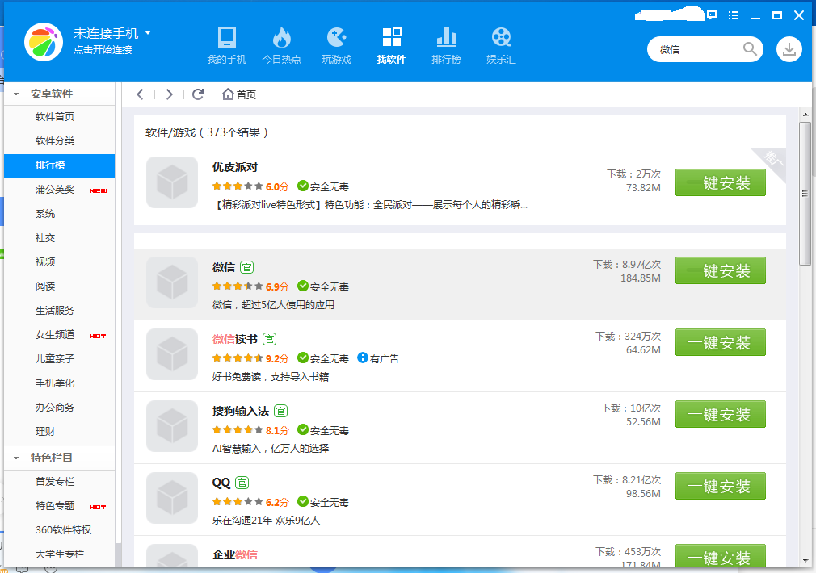The width and height of the screenshot is (816, 573).
Task: Click official 官 badge next to QQ
Action: tap(242, 483)
